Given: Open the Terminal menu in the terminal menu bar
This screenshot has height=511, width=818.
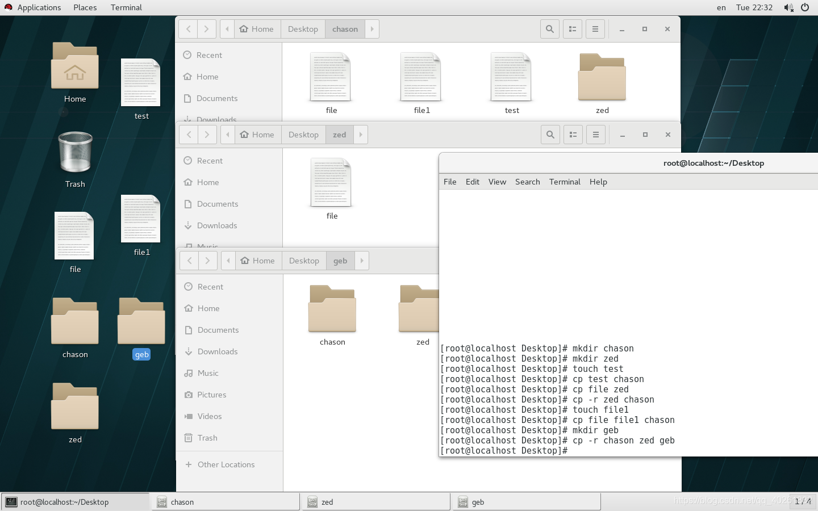Looking at the screenshot, I should coord(565,182).
